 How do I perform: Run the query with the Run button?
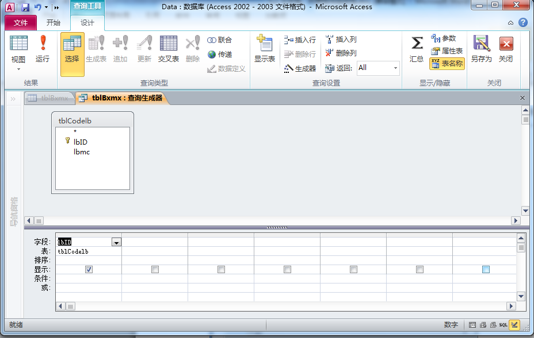(43, 49)
